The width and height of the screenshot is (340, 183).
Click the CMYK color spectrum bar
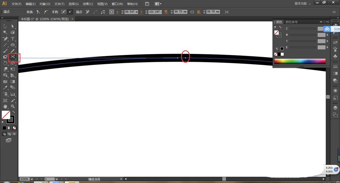(300, 61)
